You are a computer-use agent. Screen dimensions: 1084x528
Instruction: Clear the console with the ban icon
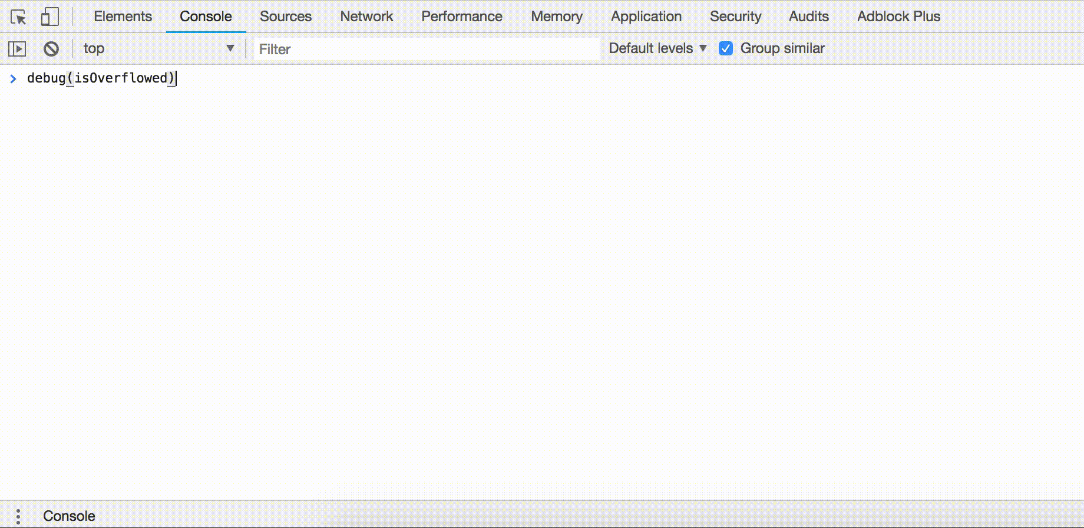click(x=51, y=48)
